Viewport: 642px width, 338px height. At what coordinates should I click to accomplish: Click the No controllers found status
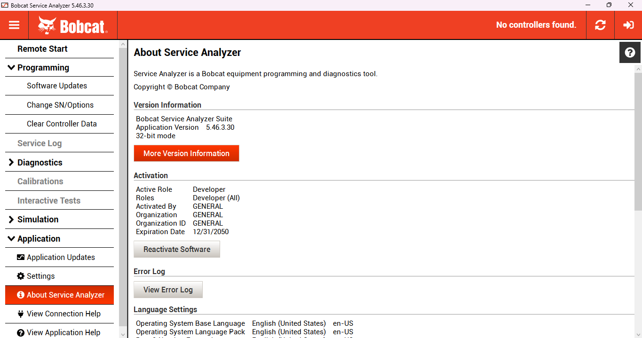tap(536, 25)
